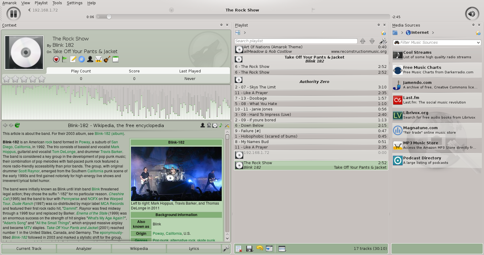Pause playback with the main pause button
484x255 pixels.
coord(14,14)
